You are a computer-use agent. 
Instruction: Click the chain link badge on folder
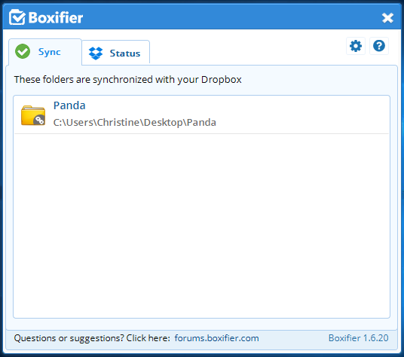tap(39, 120)
